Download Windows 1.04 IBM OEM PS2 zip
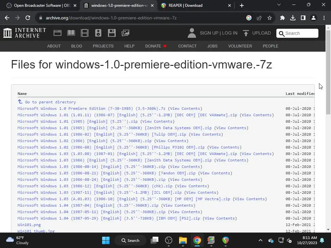Screen dimensions: 331x248 [109, 218]
